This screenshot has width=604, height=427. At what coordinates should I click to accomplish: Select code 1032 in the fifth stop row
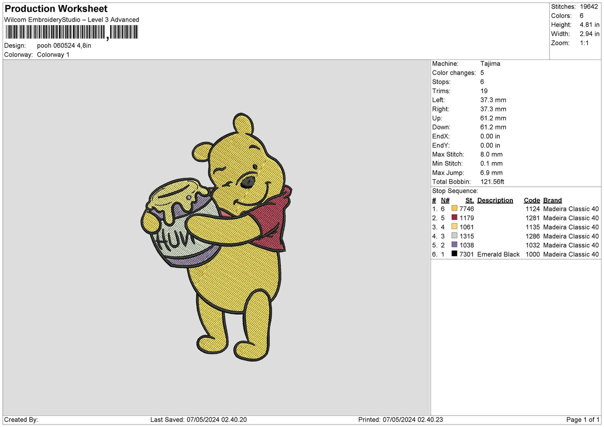click(x=533, y=245)
